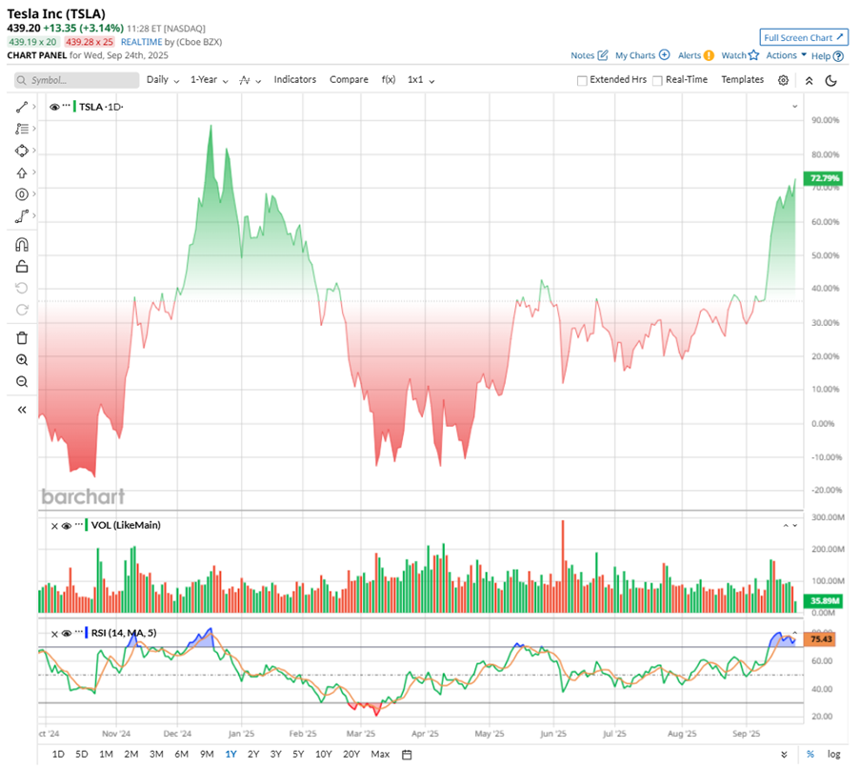860x769 pixels.
Task: Open the Compare menu
Action: pyautogui.click(x=349, y=80)
